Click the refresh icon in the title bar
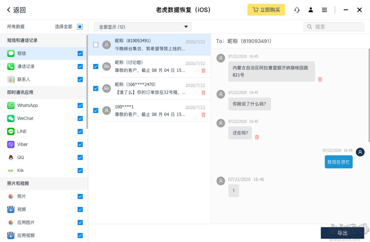The image size is (370, 242). 297,10
